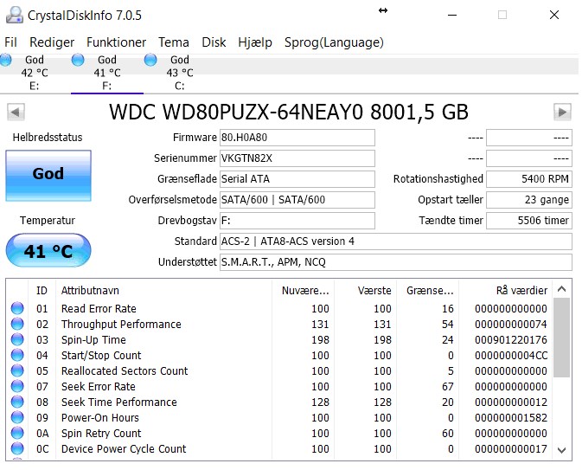
Task: Click the Standard field ACS-2
Action: point(396,241)
